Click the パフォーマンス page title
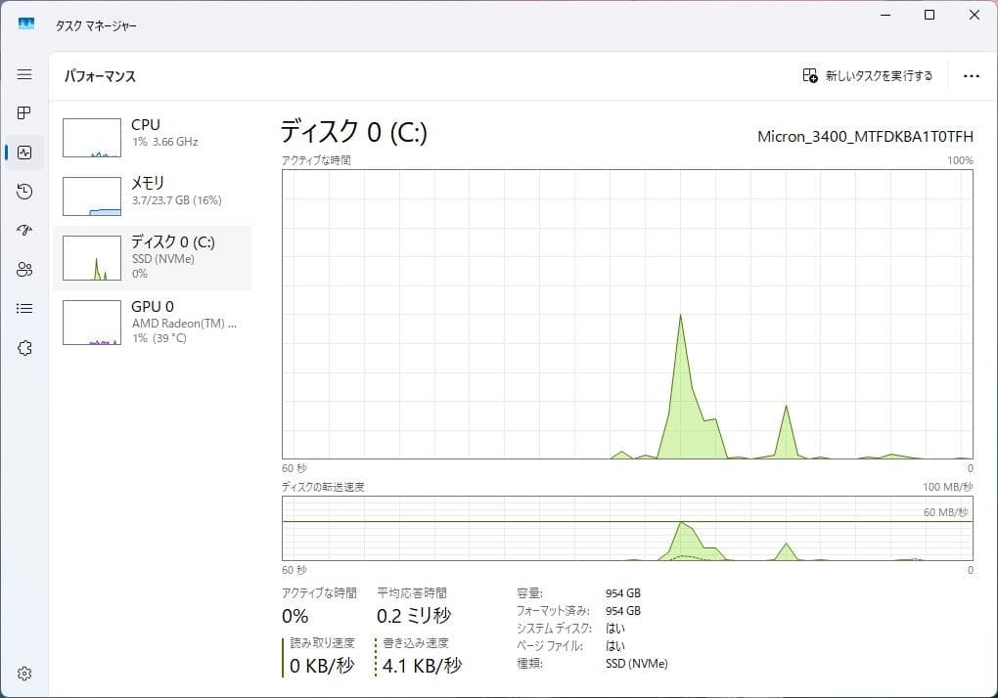Screen dimensions: 998x698 coord(100,76)
